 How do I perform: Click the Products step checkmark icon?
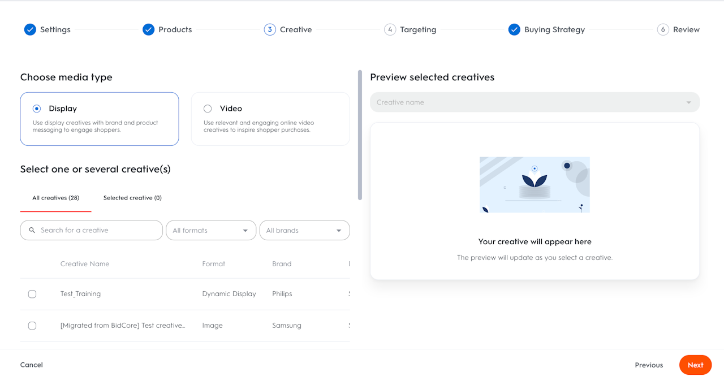(x=148, y=29)
